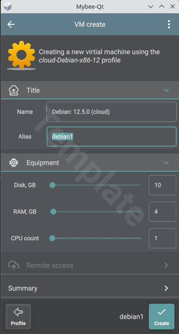Image resolution: width=179 pixels, height=334 pixels.
Task: Open the three-dot overflow menu
Action: [169, 24]
